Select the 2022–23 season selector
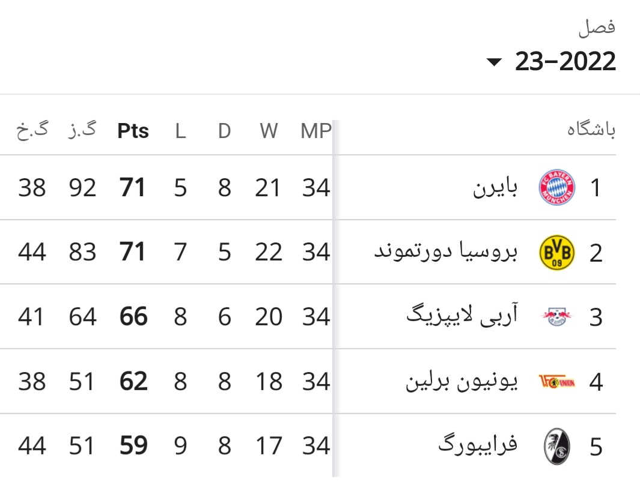This screenshot has width=640, height=500. [x=551, y=61]
